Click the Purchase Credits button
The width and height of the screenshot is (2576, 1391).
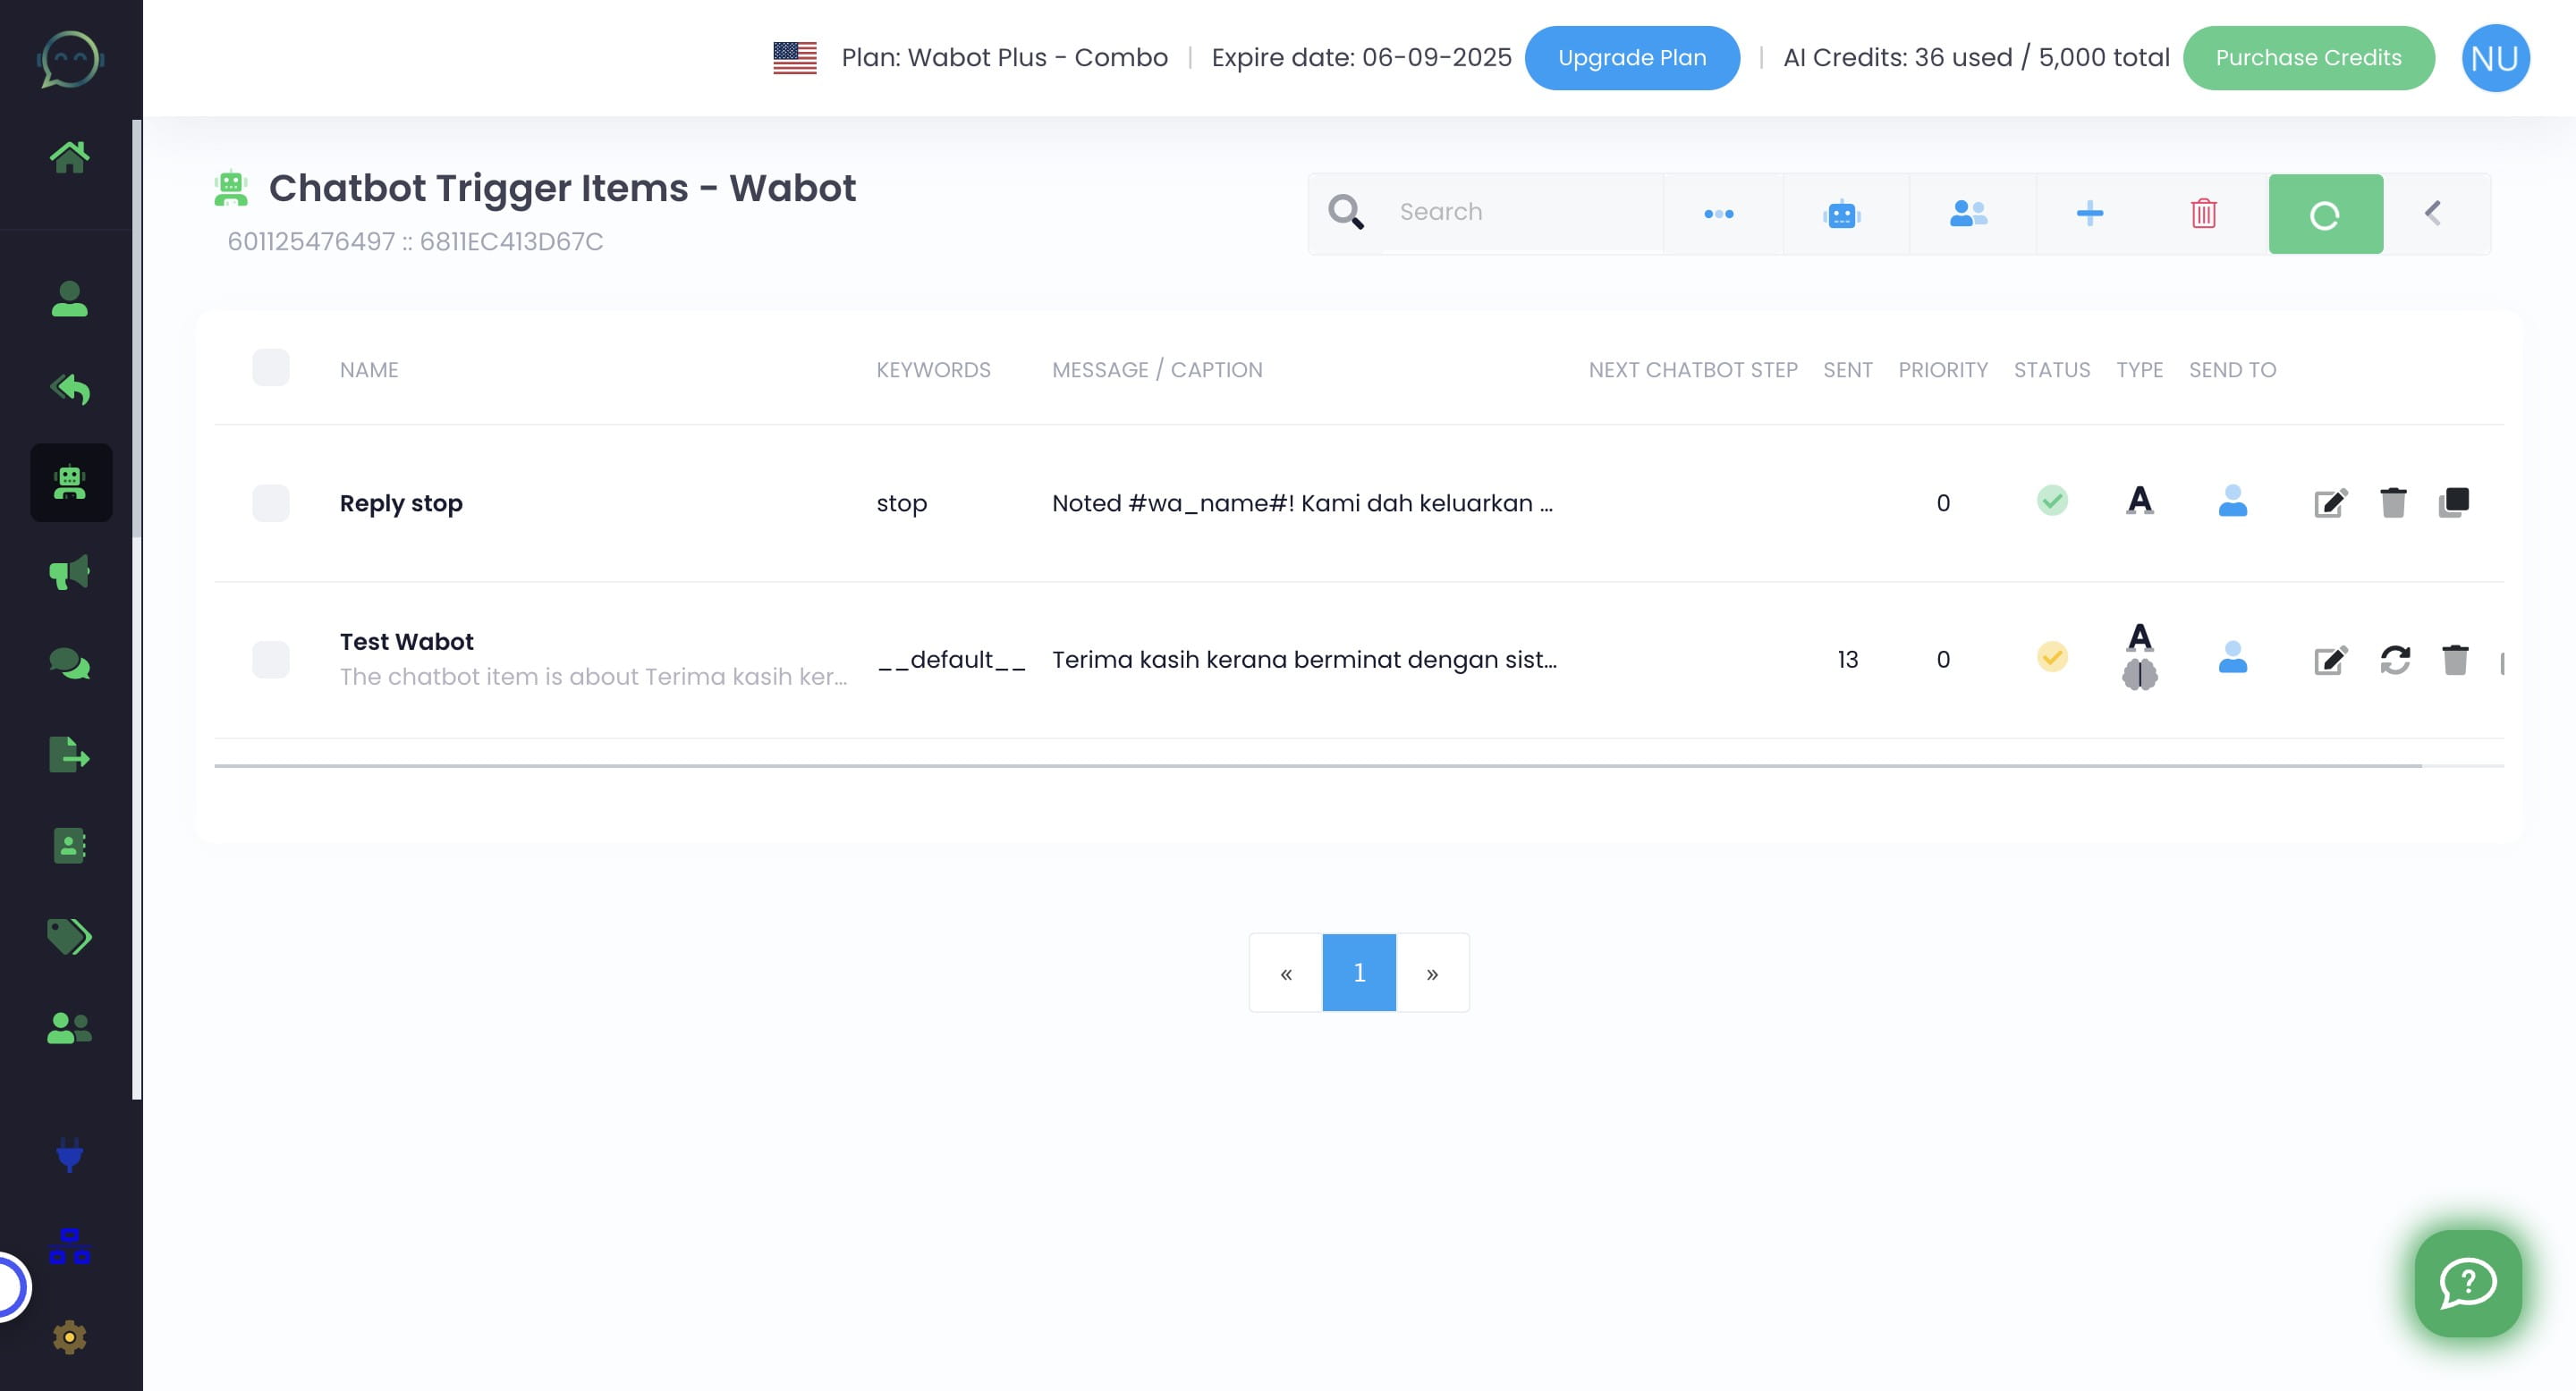[x=2307, y=58]
